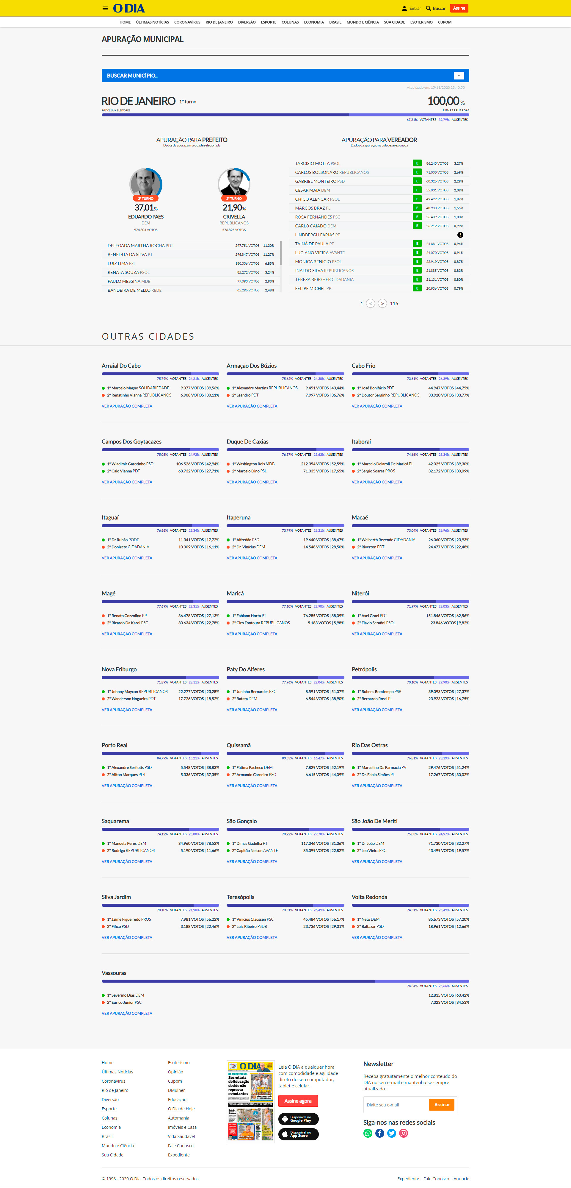Open Niterói's Ver Apuração Completa link
Screen dimensions: 571x1188
pyautogui.click(x=377, y=634)
